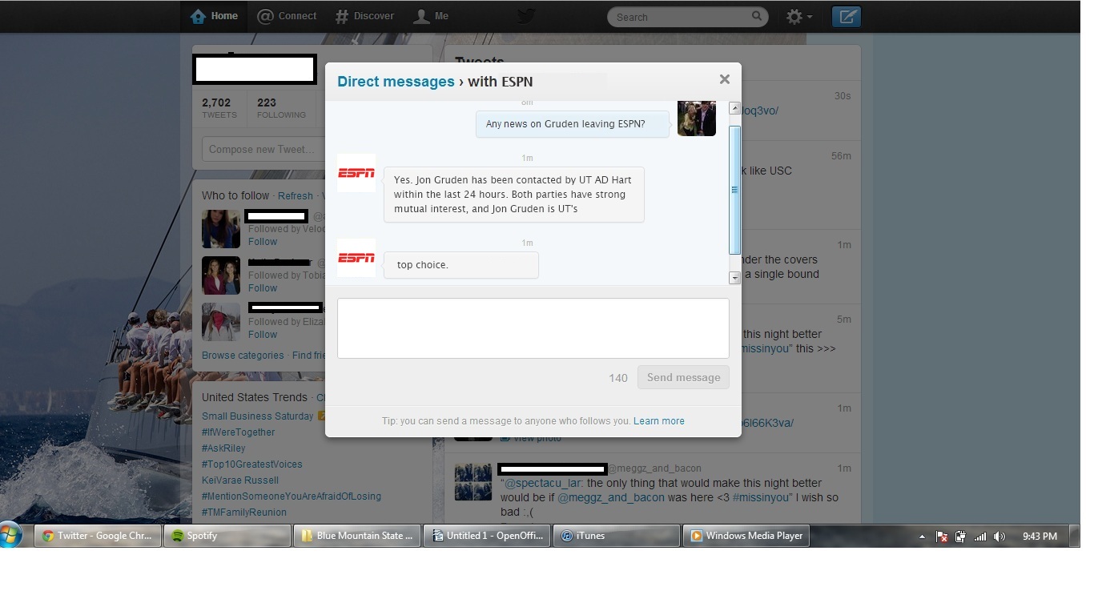The height and width of the screenshot is (615, 1094).
Task: Open the Connect tab
Action: (x=287, y=16)
